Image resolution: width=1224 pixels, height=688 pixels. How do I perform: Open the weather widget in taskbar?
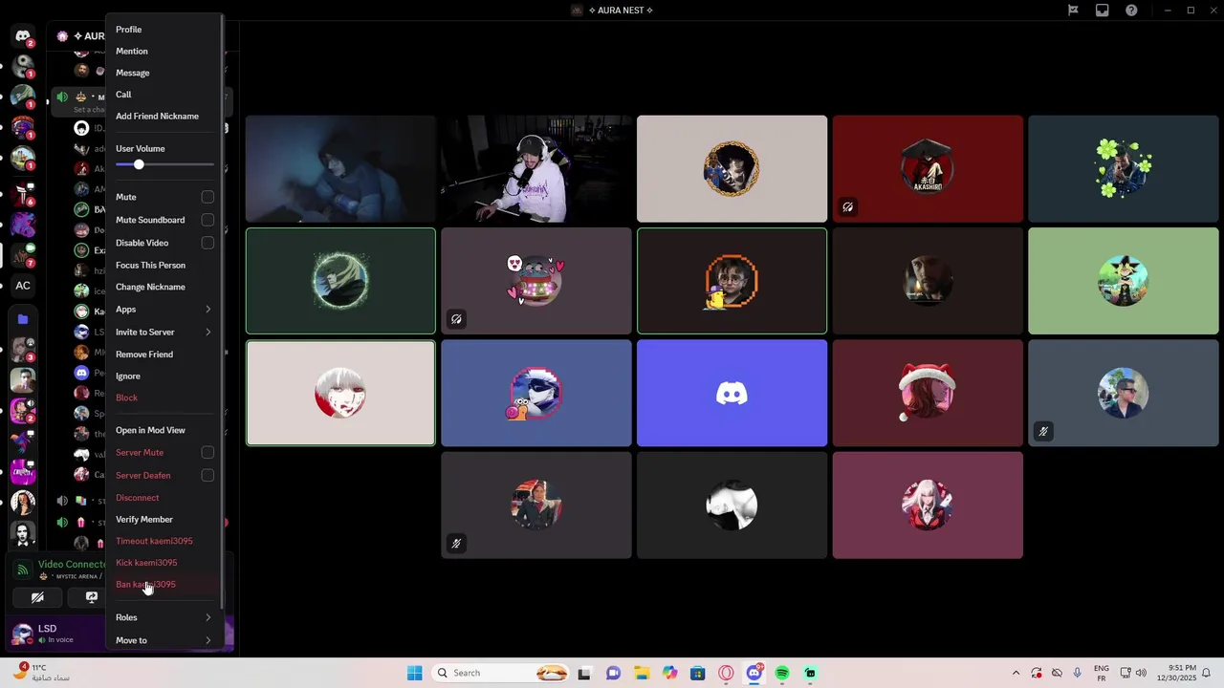43,673
